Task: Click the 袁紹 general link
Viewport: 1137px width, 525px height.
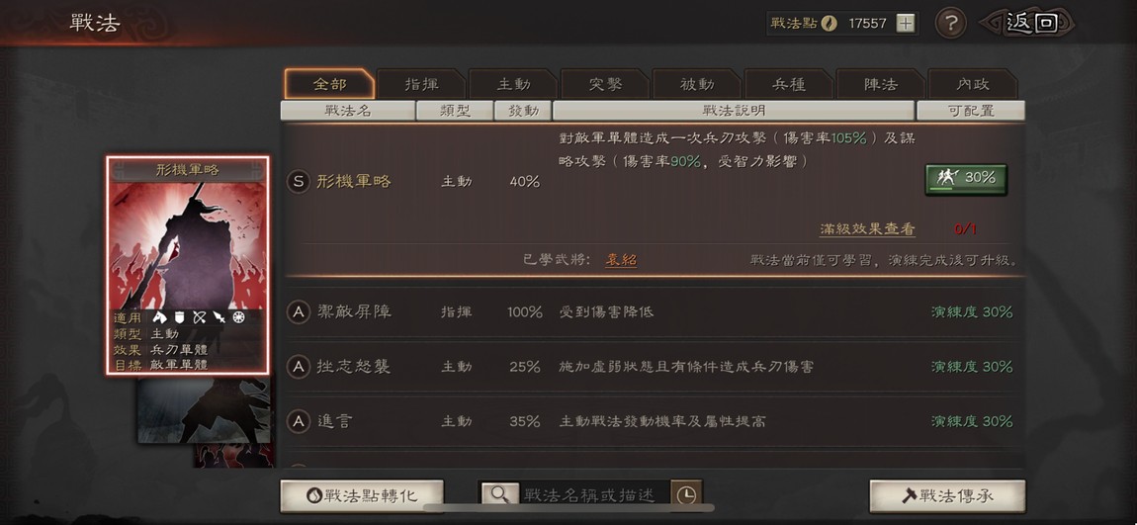Action: [621, 260]
